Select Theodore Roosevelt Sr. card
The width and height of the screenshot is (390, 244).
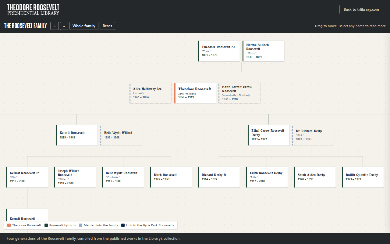pyautogui.click(x=219, y=51)
